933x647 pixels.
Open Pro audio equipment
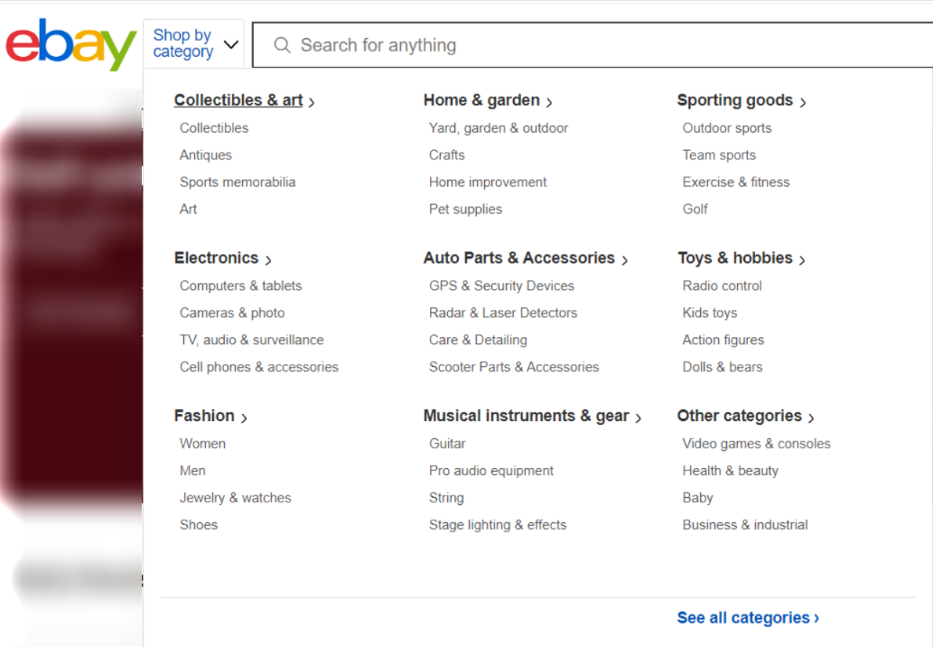(491, 470)
